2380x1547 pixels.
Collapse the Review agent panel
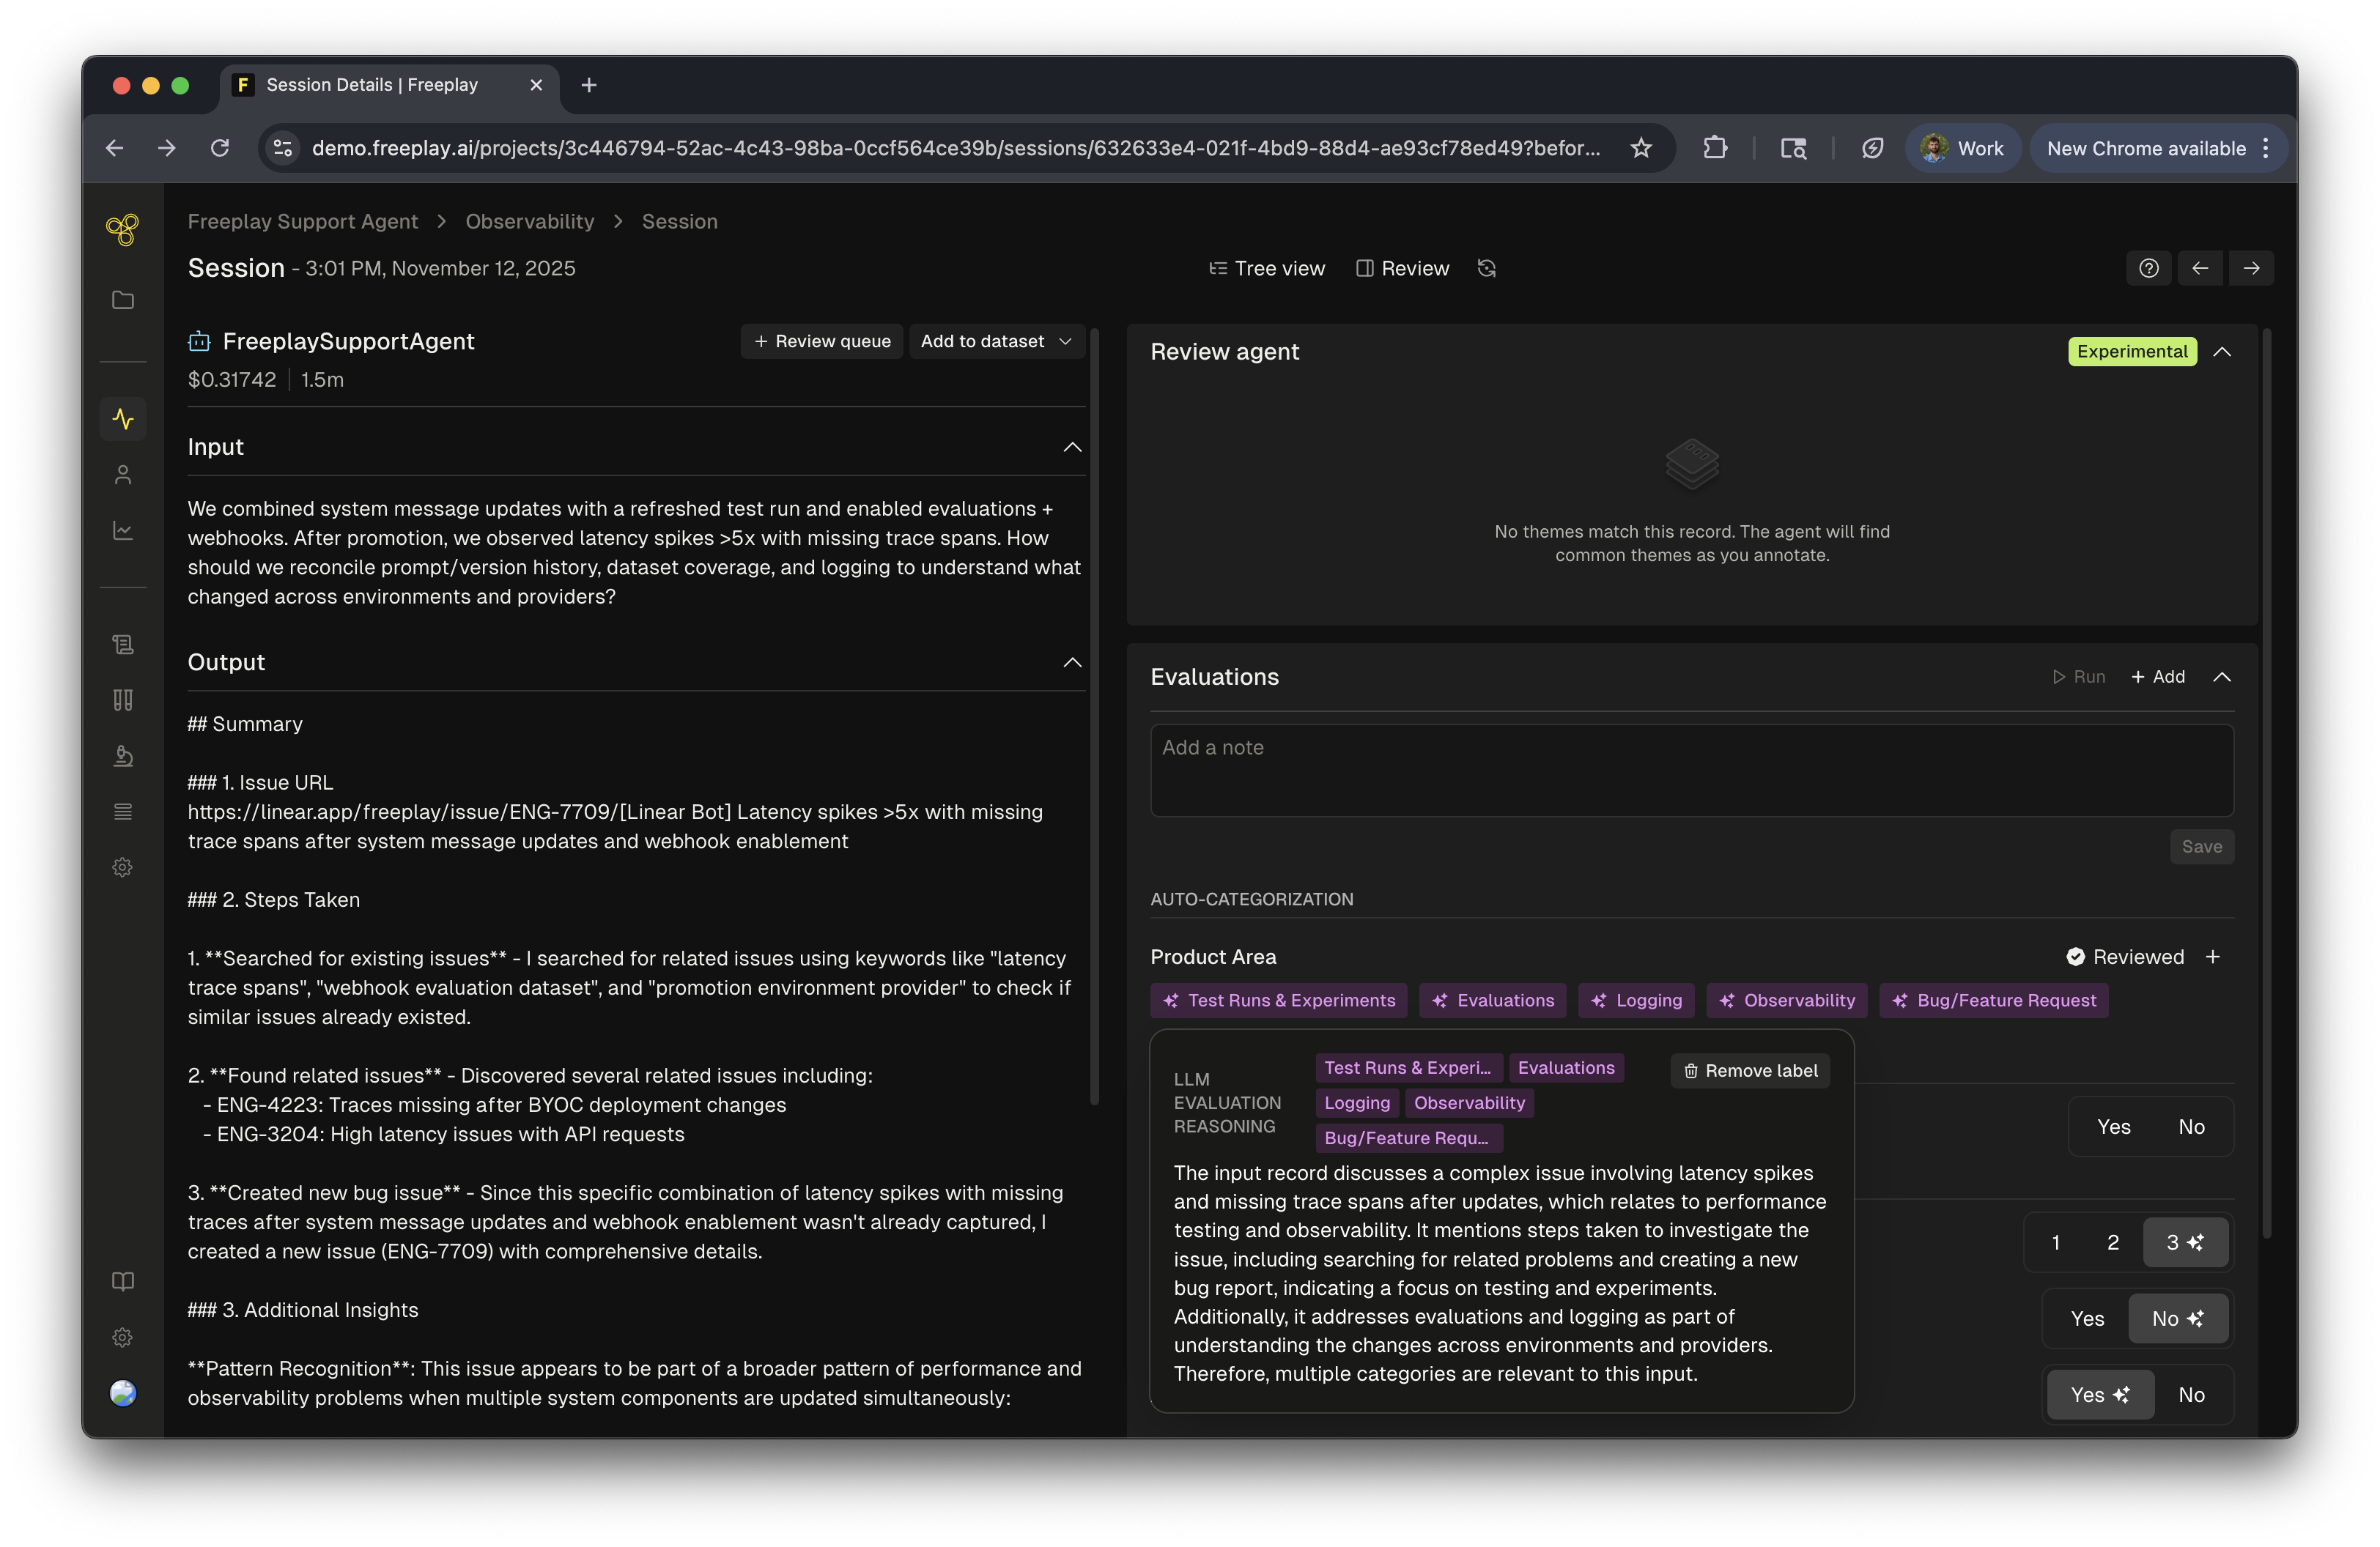click(2222, 352)
